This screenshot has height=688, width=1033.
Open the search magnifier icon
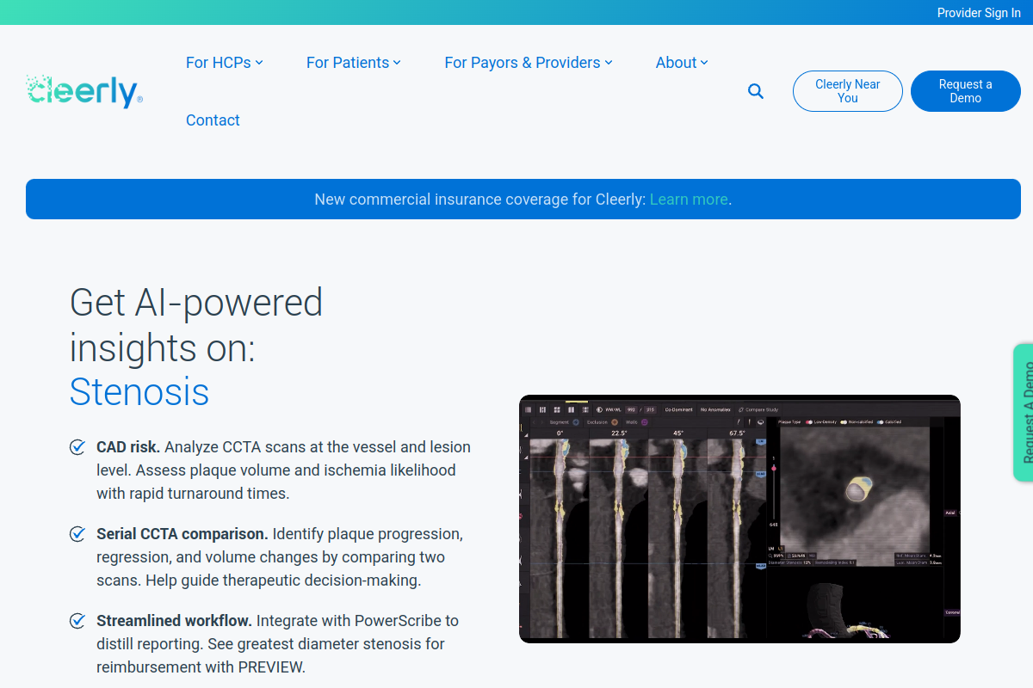tap(756, 91)
